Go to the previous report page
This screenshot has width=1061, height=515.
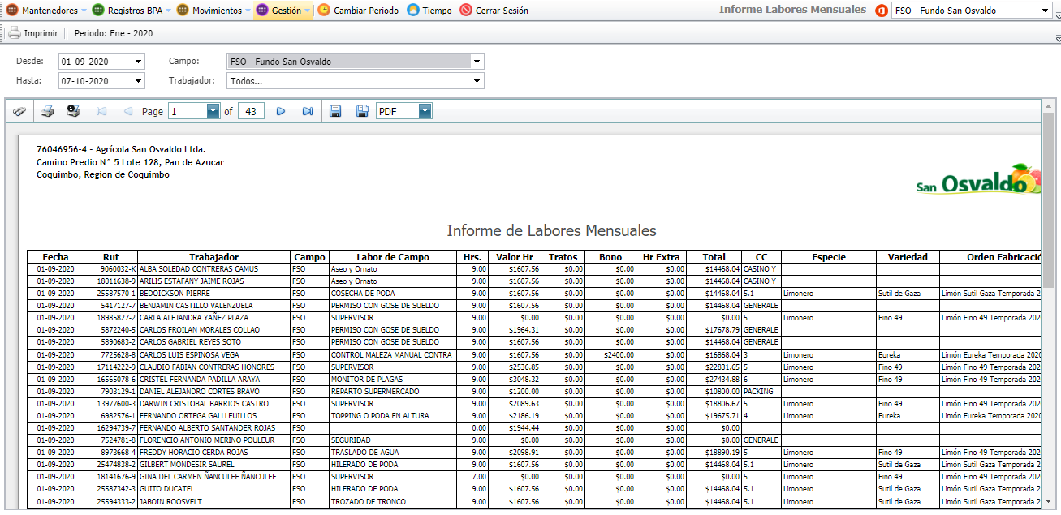point(127,111)
